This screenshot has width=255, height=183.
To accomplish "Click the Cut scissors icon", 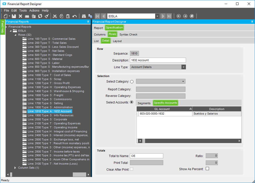I will [x=55, y=16].
